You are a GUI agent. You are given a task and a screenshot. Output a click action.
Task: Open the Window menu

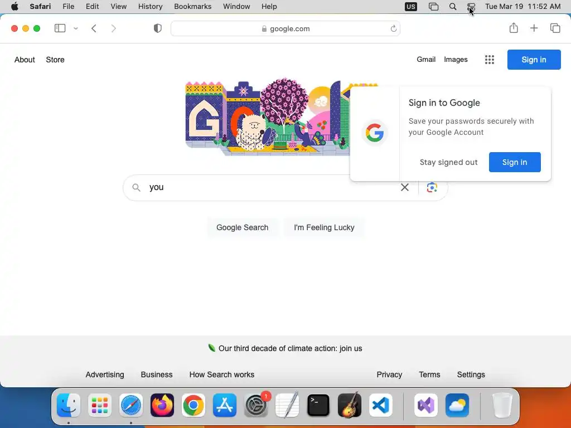[x=236, y=7]
